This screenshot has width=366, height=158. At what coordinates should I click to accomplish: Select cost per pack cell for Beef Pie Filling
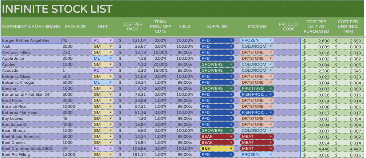coord(133,155)
